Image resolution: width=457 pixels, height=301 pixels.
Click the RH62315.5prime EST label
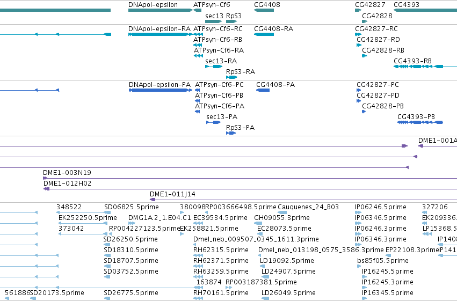click(221, 251)
